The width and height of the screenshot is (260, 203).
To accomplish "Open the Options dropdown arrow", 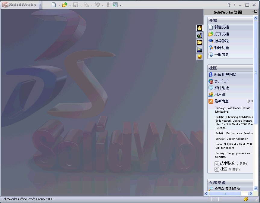I will [x=121, y=5].
